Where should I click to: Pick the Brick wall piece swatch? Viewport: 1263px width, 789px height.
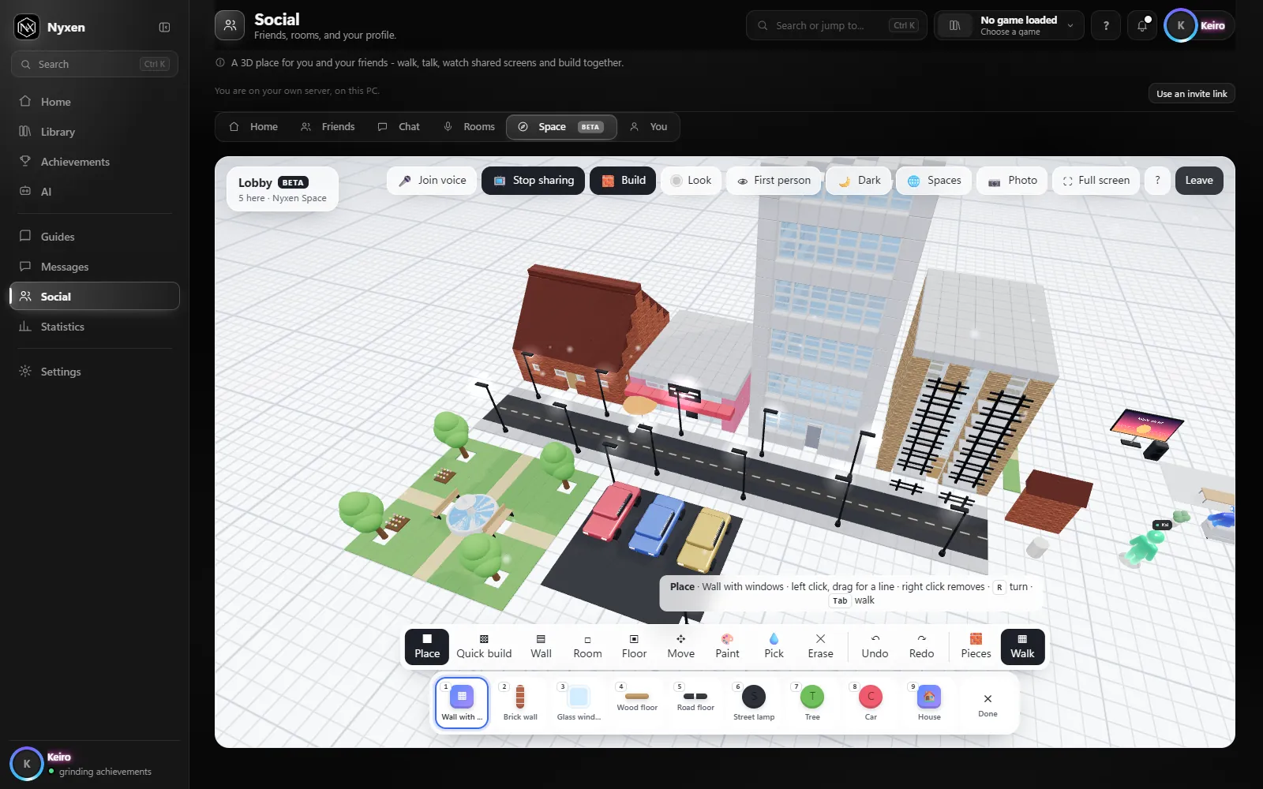click(520, 702)
